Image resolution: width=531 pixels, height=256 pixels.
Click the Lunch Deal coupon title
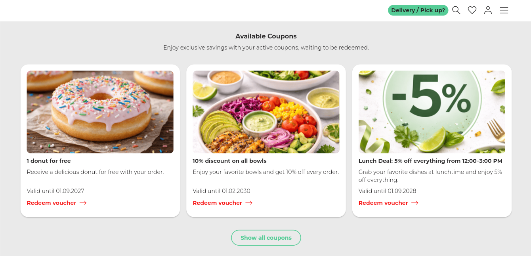[x=430, y=161]
